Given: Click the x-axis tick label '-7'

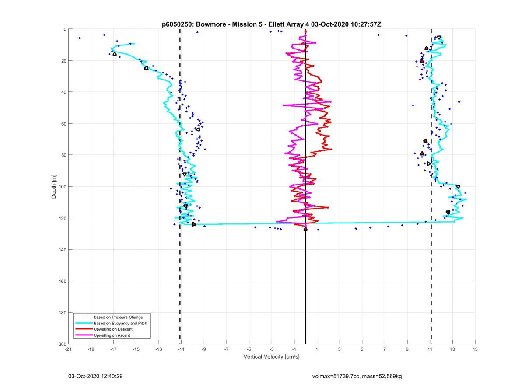Looking at the screenshot, I should pyautogui.click(x=227, y=349).
